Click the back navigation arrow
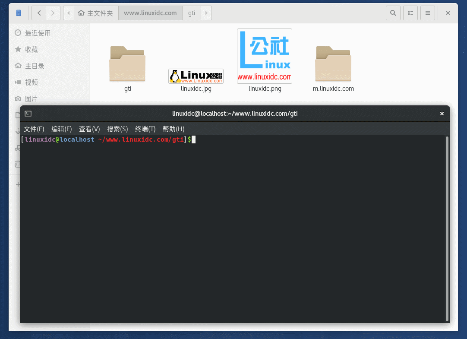 click(38, 13)
